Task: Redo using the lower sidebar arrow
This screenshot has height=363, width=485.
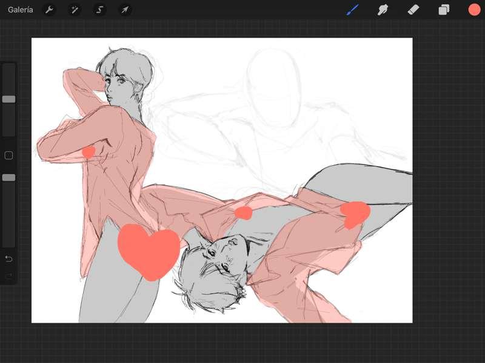Action: (x=8, y=276)
